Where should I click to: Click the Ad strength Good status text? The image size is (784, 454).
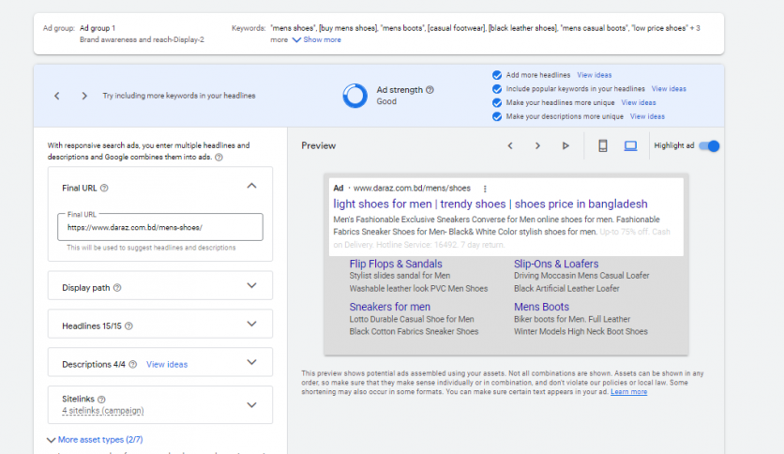pyautogui.click(x=386, y=101)
